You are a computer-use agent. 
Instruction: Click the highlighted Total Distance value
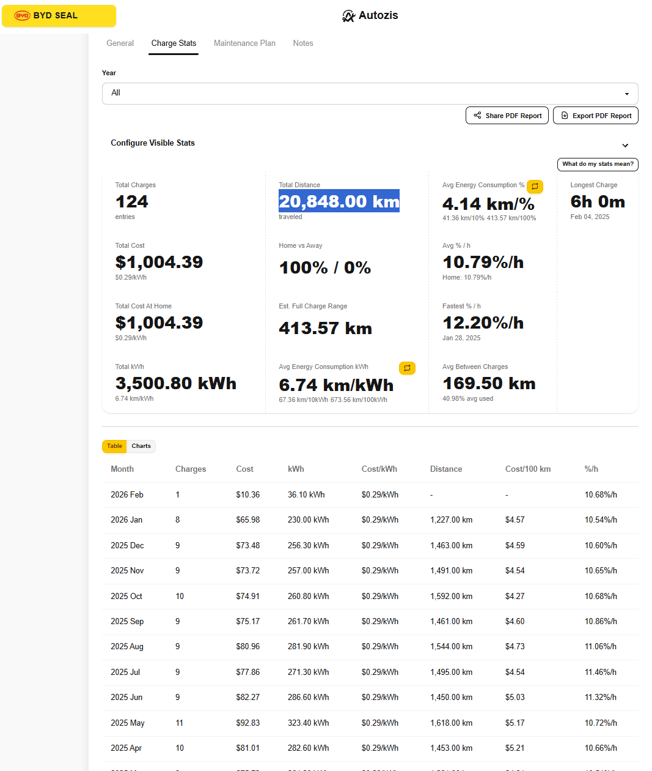pyautogui.click(x=339, y=201)
